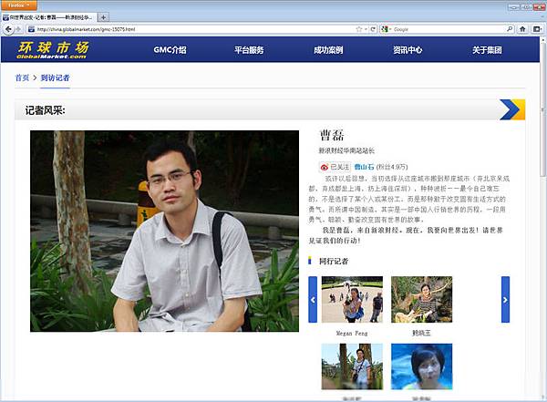
Task: Click inside the Google search box
Action: pos(449,29)
